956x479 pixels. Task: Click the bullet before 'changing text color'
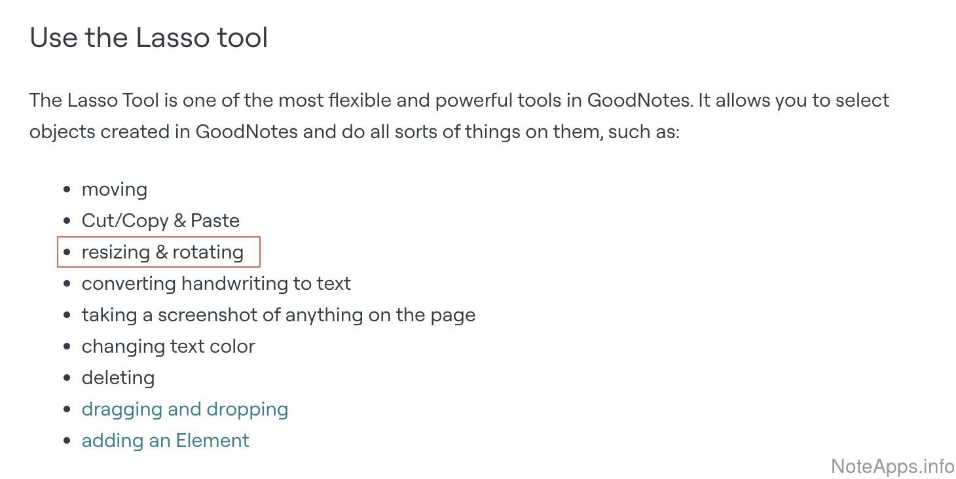67,347
